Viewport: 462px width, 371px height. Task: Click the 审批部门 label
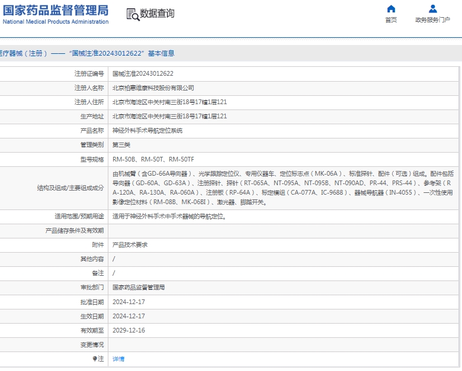pyautogui.click(x=92, y=288)
